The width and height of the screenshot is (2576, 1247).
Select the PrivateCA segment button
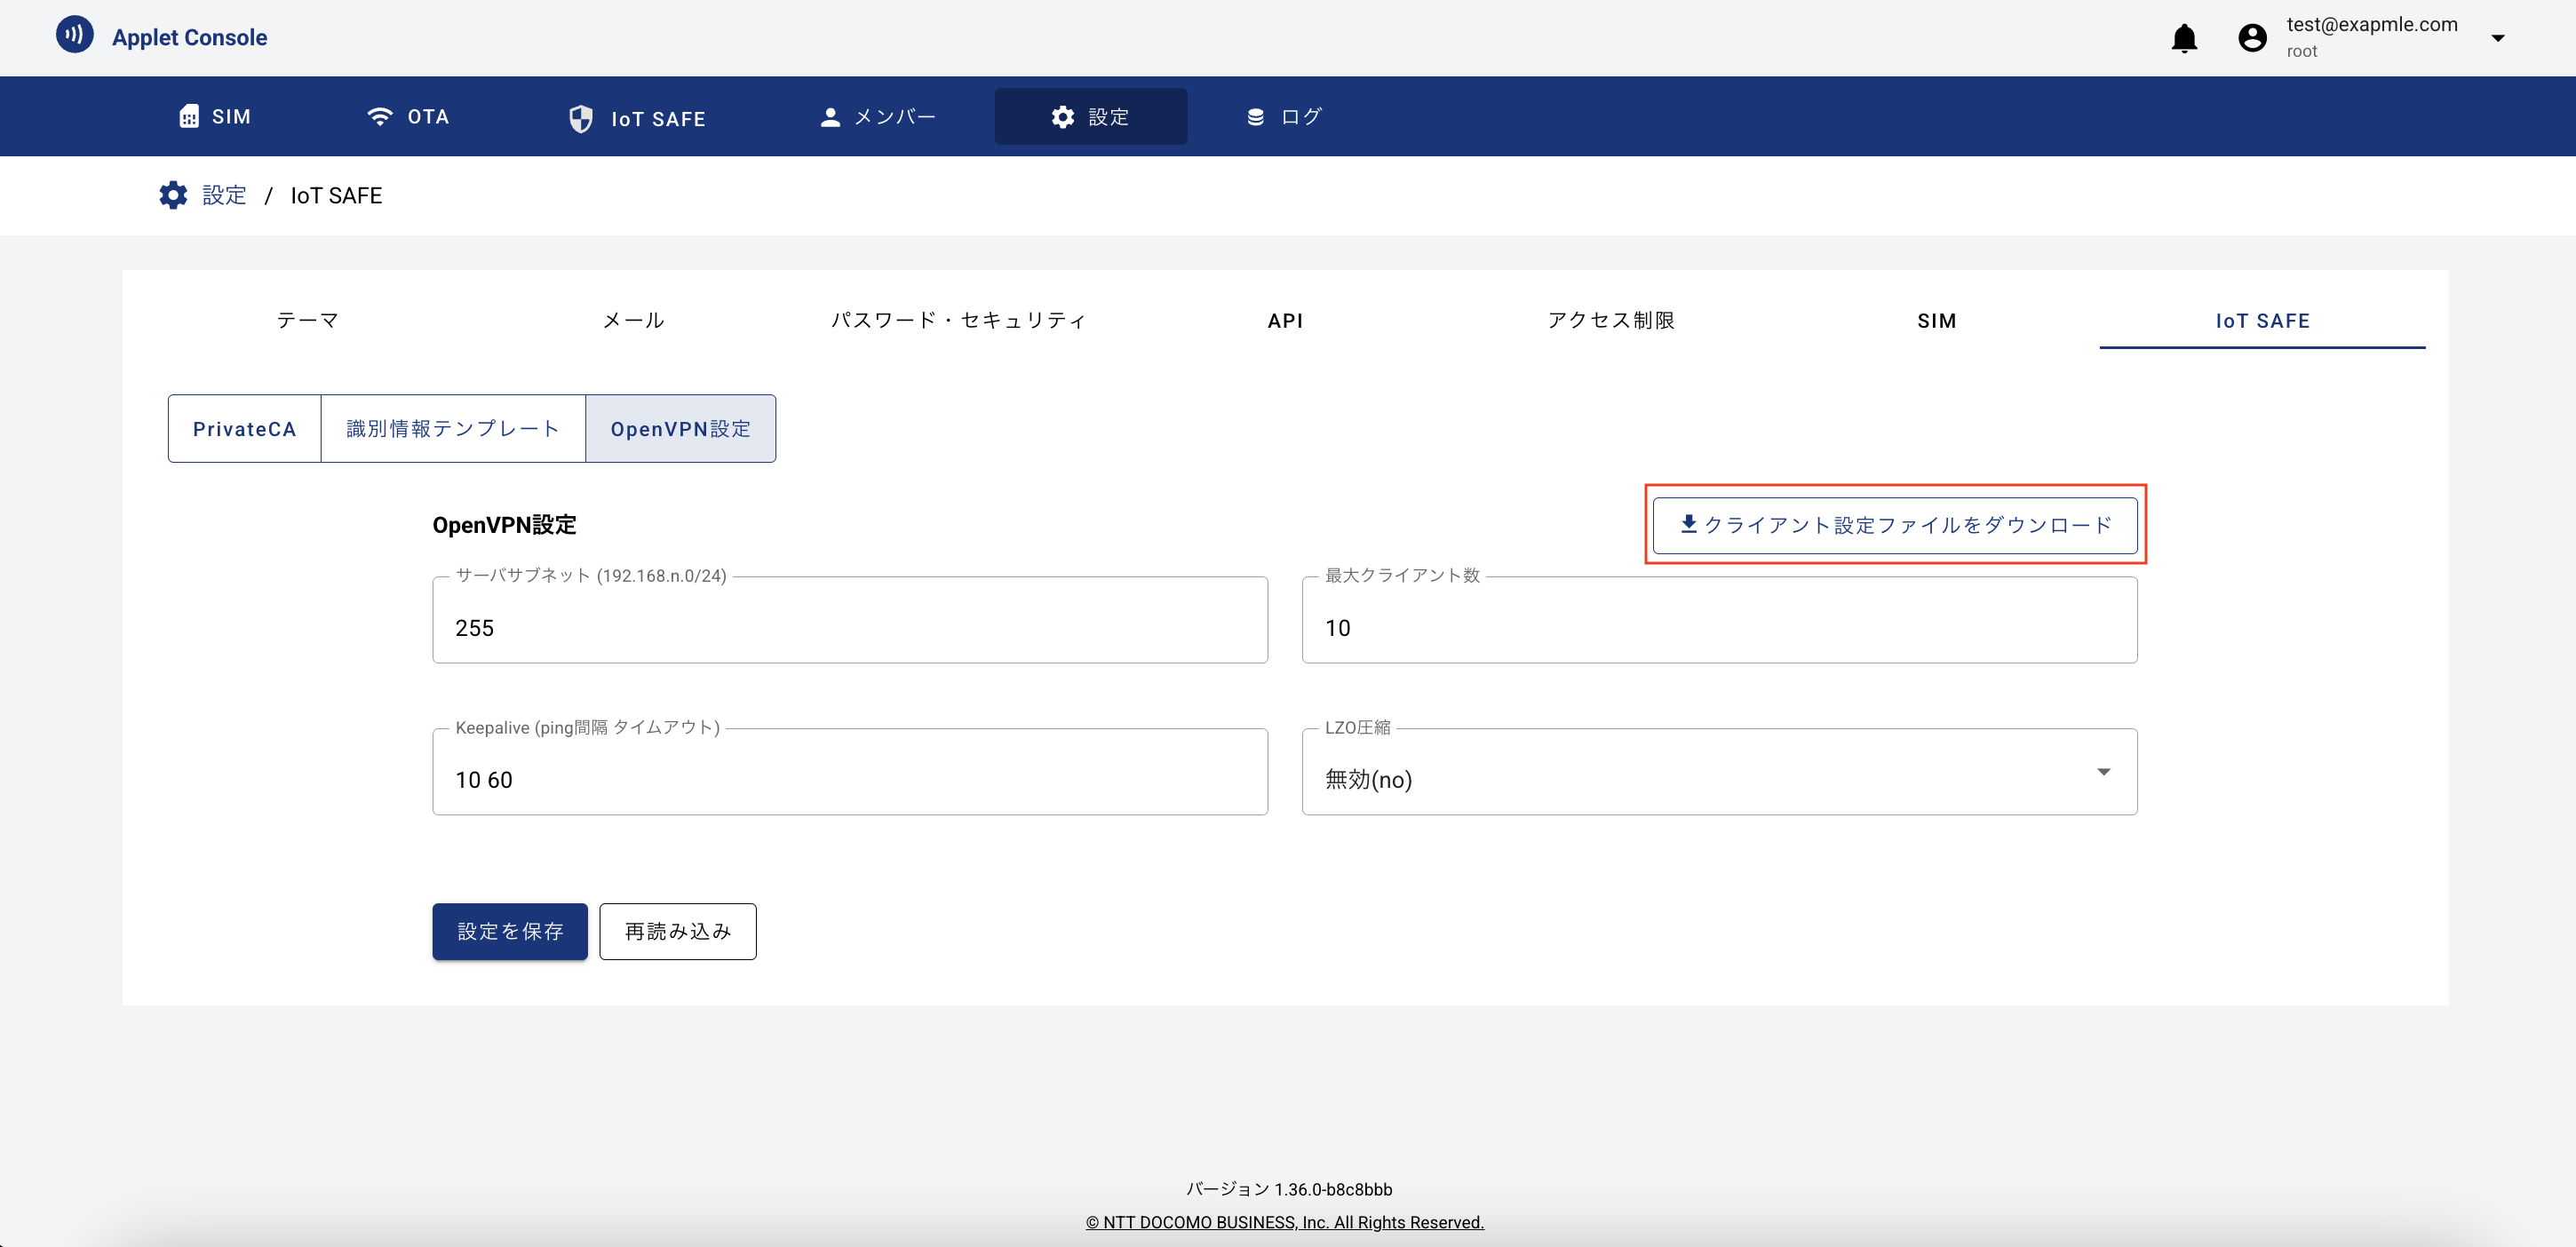click(245, 428)
